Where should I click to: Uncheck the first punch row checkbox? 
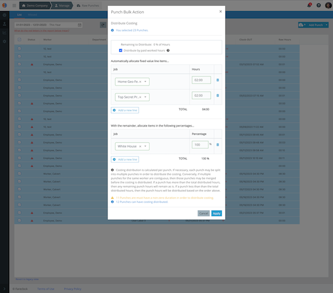click(20, 48)
